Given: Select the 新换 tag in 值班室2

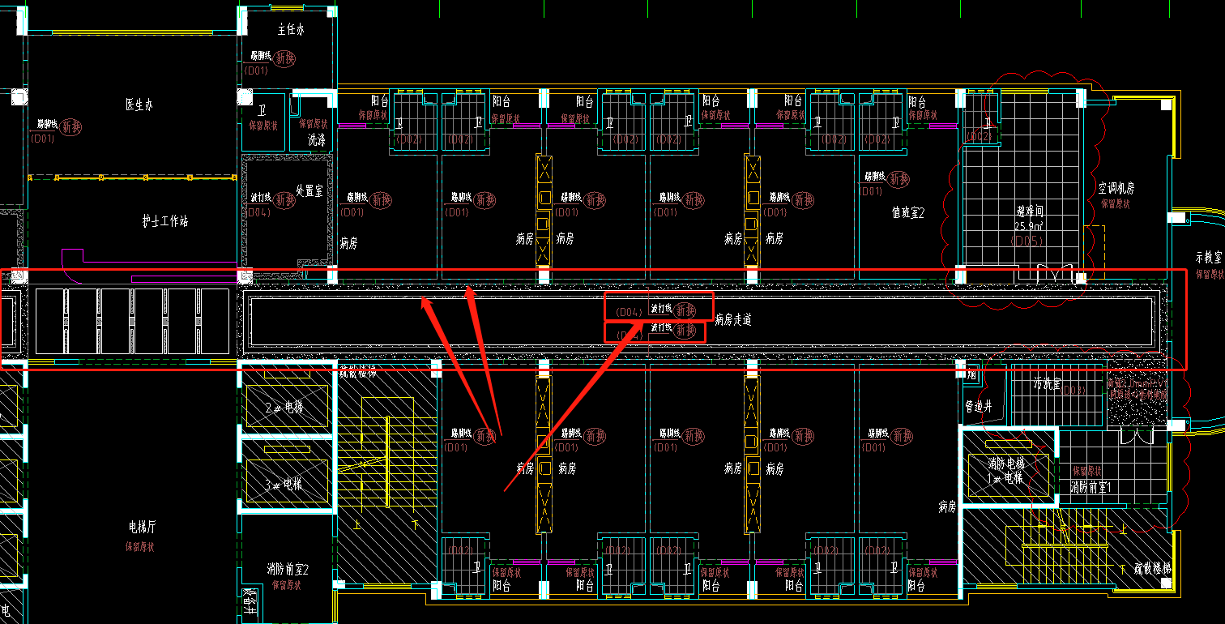Looking at the screenshot, I should click(898, 179).
